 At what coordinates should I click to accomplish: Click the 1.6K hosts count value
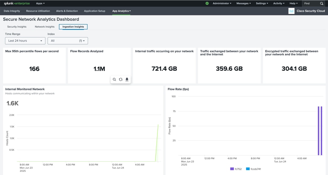pyautogui.click(x=12, y=103)
